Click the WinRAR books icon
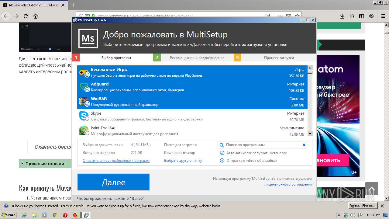 [x=83, y=101]
